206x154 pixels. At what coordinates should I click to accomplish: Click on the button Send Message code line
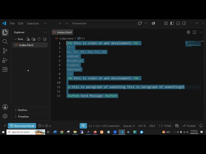[x=92, y=96]
